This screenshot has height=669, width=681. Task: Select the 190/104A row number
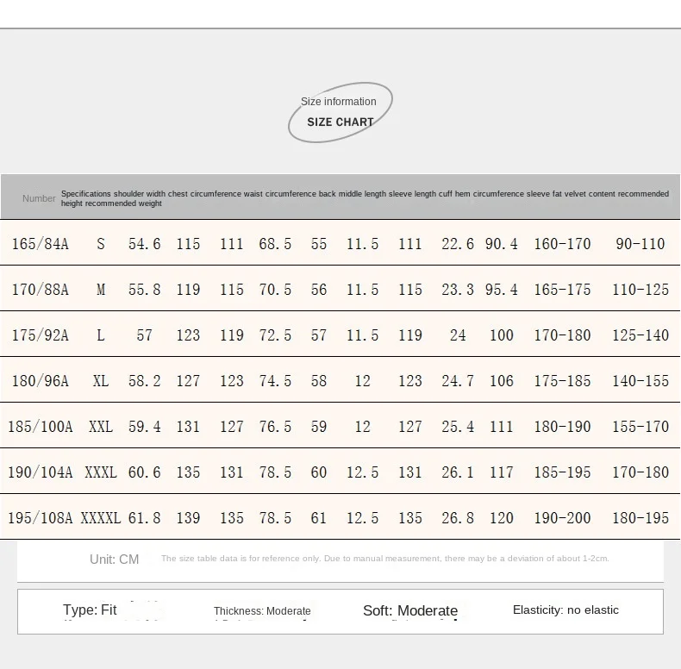click(x=40, y=472)
